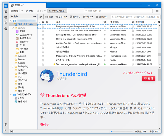Open the Mail space in sidebar

pyautogui.click(x=6, y=5)
